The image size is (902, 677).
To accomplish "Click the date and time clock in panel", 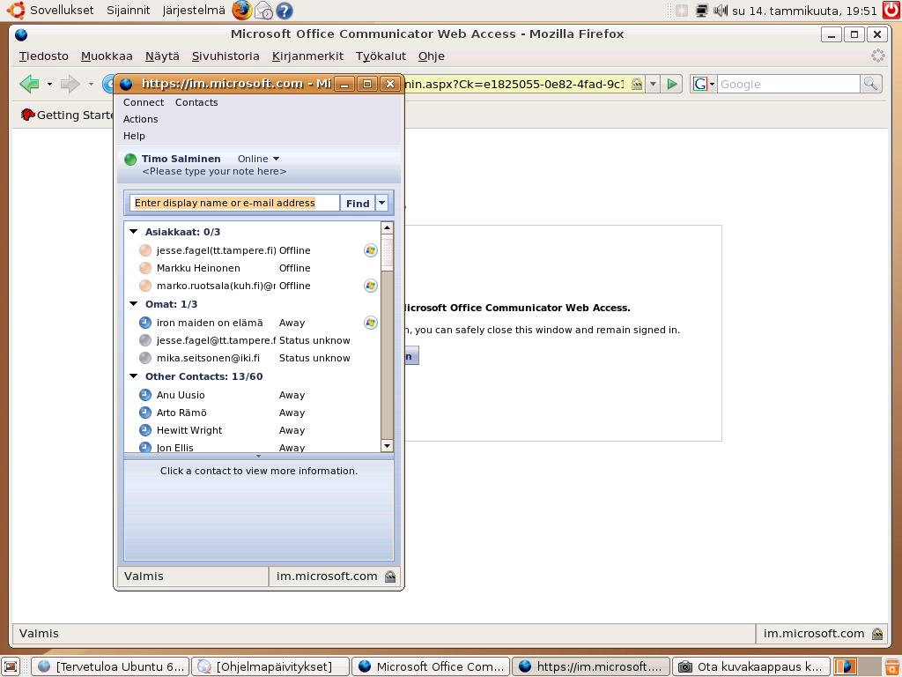I will point(804,11).
